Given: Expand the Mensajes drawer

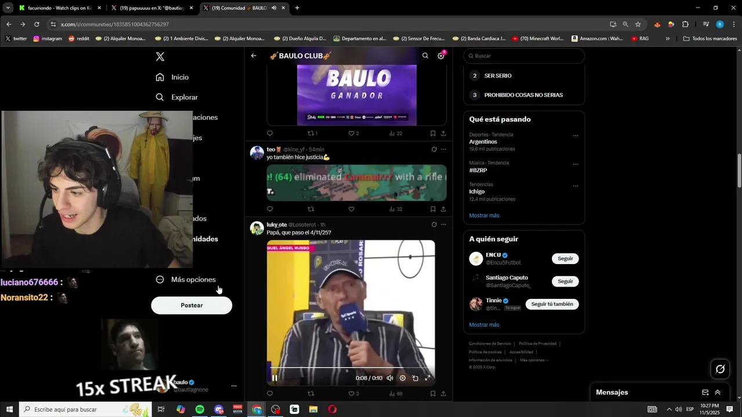Looking at the screenshot, I should (718, 392).
